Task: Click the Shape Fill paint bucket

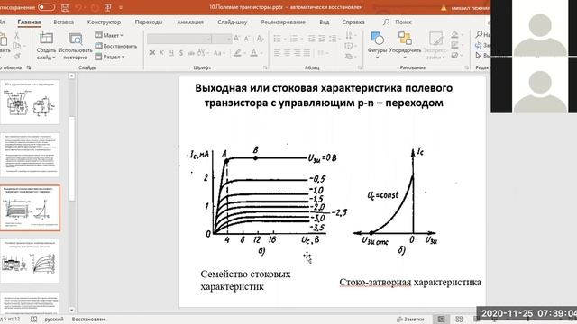Action: pyautogui.click(x=454, y=35)
